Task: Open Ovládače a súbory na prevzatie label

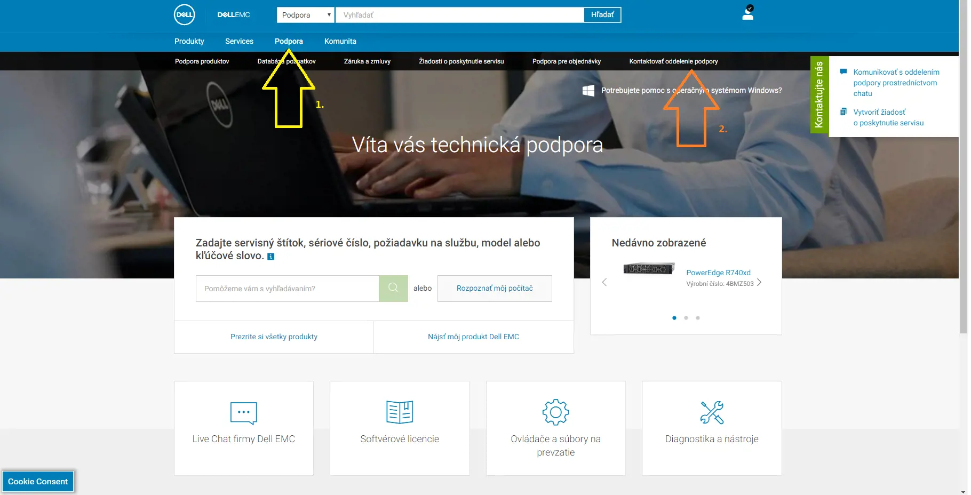Action: pos(555,445)
